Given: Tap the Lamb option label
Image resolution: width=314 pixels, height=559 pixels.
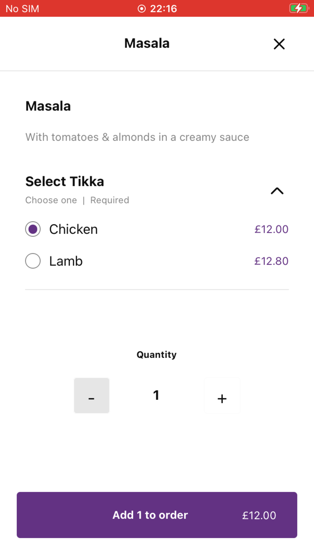Looking at the screenshot, I should pyautogui.click(x=66, y=261).
